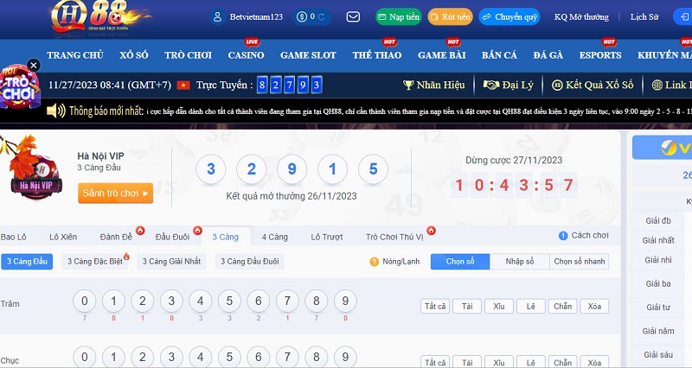Click the Sảnh trò chơi button
Viewport: 692px width, 368px height.
click(115, 193)
